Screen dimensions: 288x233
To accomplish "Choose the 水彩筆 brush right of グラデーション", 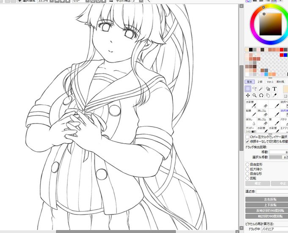I will (x=263, y=130).
